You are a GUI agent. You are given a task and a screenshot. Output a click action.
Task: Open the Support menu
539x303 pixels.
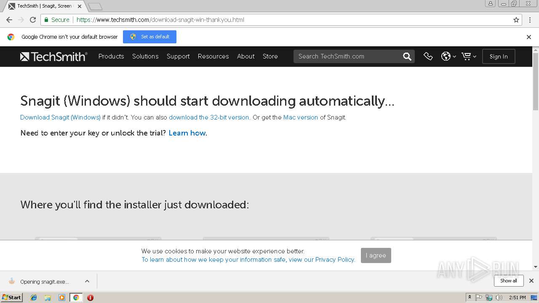178,56
